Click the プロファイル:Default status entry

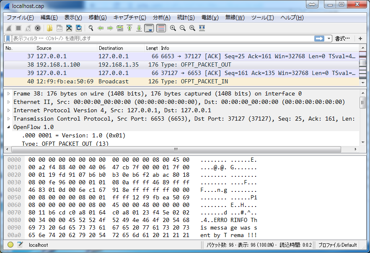pyautogui.click(x=337, y=245)
